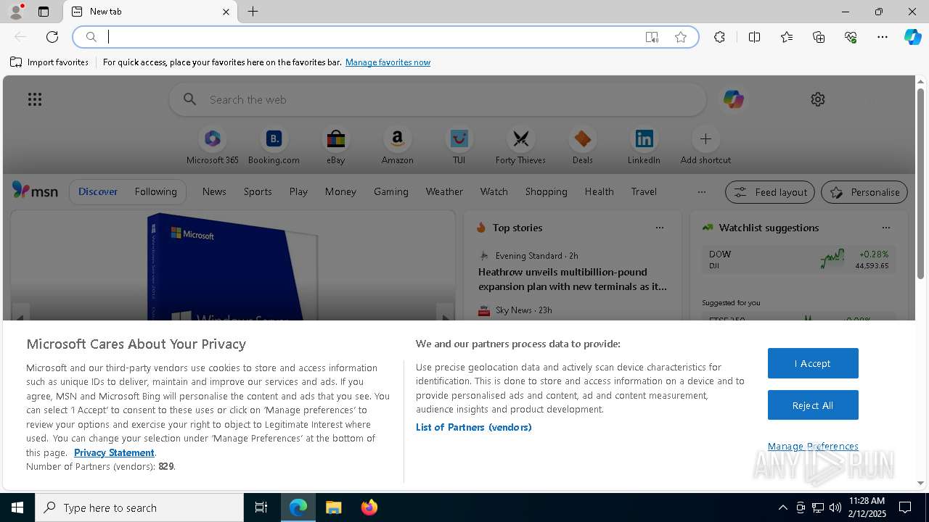Open the Health category
The height and width of the screenshot is (522, 929).
pyautogui.click(x=599, y=191)
